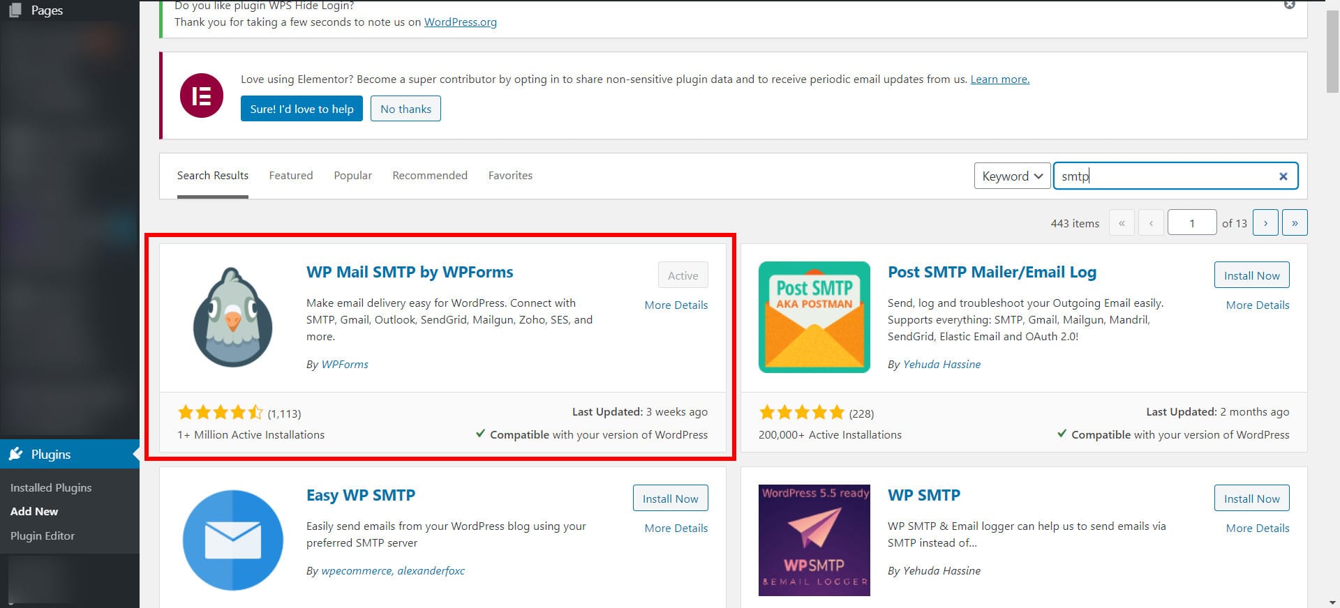
Task: Open Yehuda Hassine link under Post SMTP
Action: point(941,365)
